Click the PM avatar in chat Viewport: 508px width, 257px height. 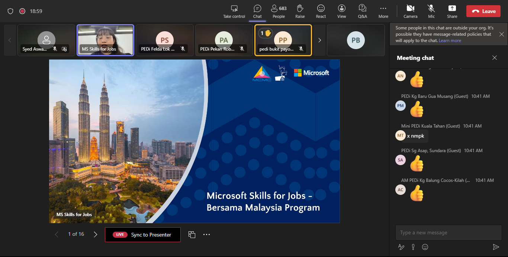pos(401,106)
